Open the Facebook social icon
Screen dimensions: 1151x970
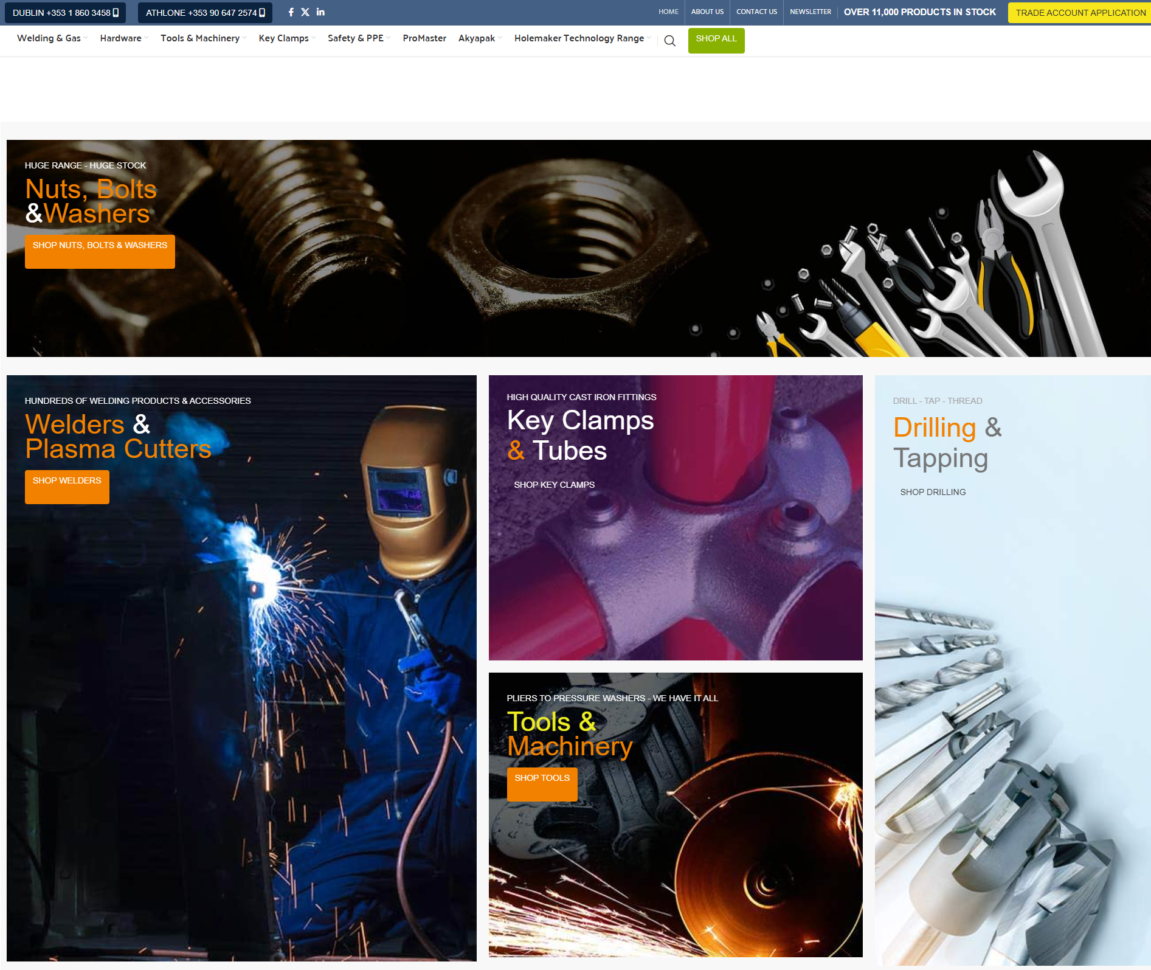(291, 12)
